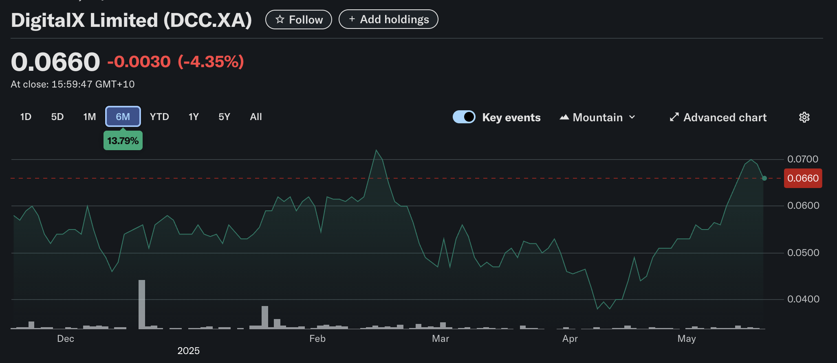
Task: Click the (-4.35%) percent change
Action: pyautogui.click(x=211, y=62)
